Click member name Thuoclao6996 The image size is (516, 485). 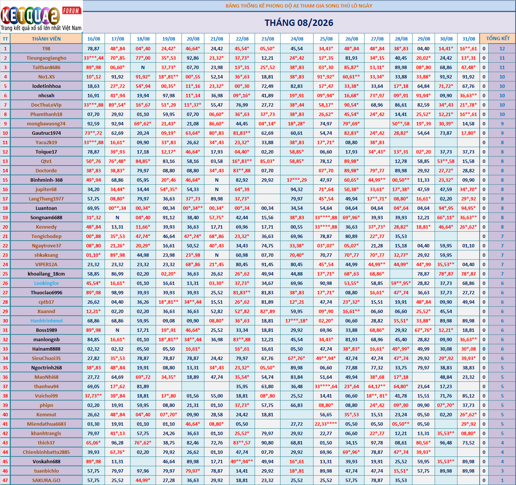point(46,292)
